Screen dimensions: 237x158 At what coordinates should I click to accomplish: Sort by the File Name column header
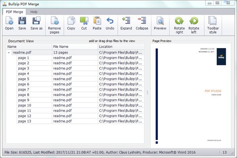point(75,47)
